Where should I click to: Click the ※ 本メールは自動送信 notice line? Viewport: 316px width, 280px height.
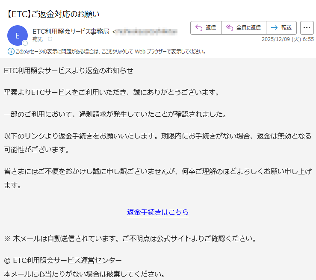pos(130,239)
